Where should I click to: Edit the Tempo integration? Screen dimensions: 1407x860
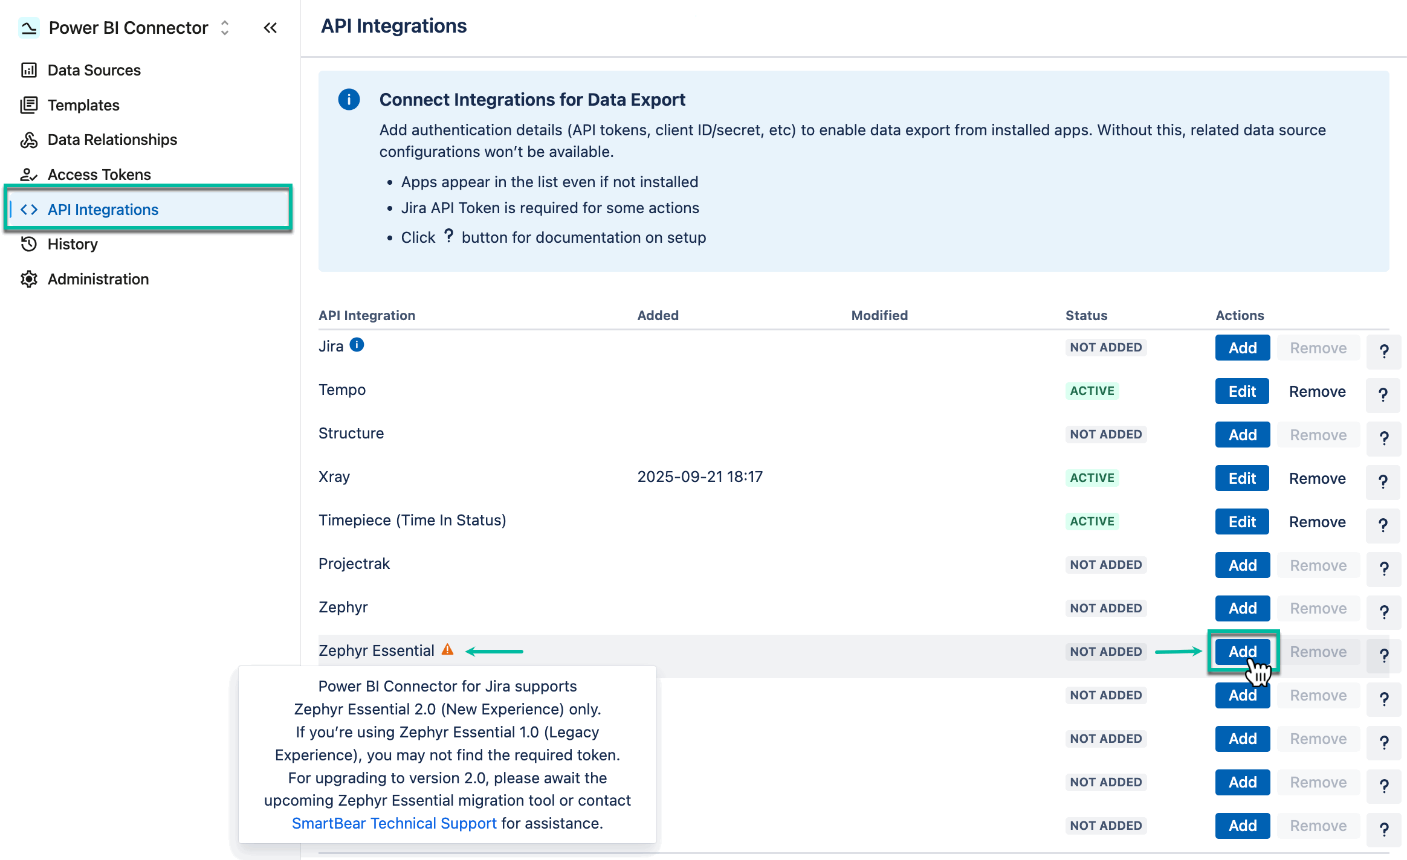(x=1242, y=391)
